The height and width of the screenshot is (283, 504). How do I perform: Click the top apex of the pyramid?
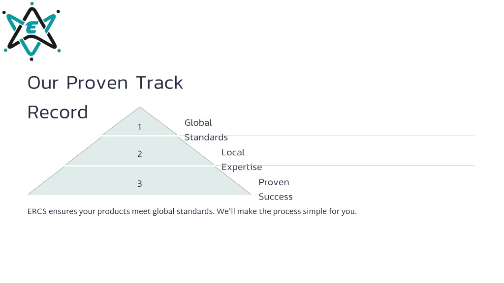[139, 108]
